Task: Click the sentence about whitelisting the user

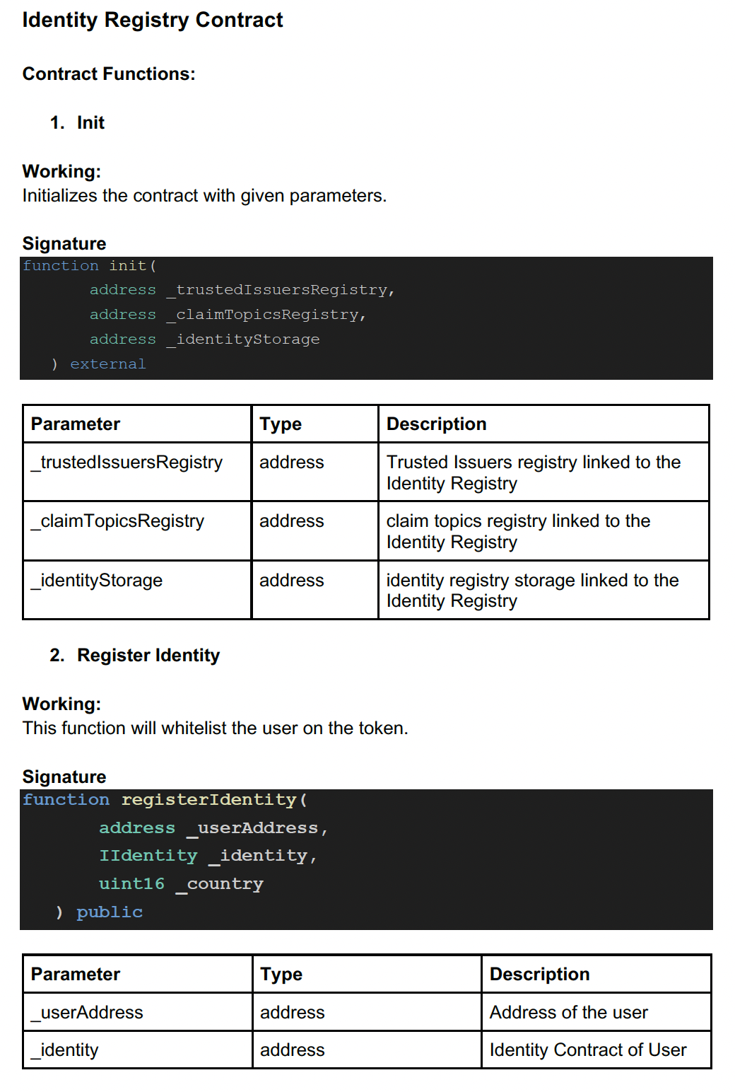Action: pyautogui.click(x=216, y=728)
